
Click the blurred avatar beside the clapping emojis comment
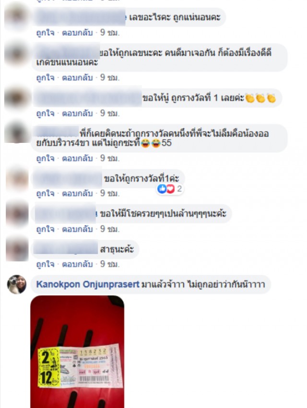[17, 98]
